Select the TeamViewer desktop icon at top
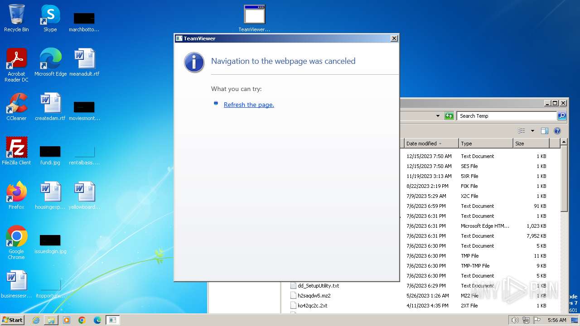 pyautogui.click(x=254, y=18)
